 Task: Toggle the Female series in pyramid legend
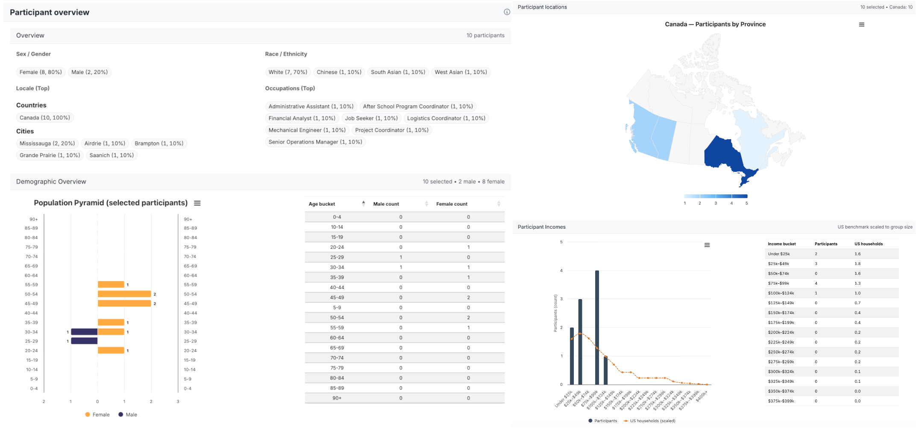pos(97,414)
